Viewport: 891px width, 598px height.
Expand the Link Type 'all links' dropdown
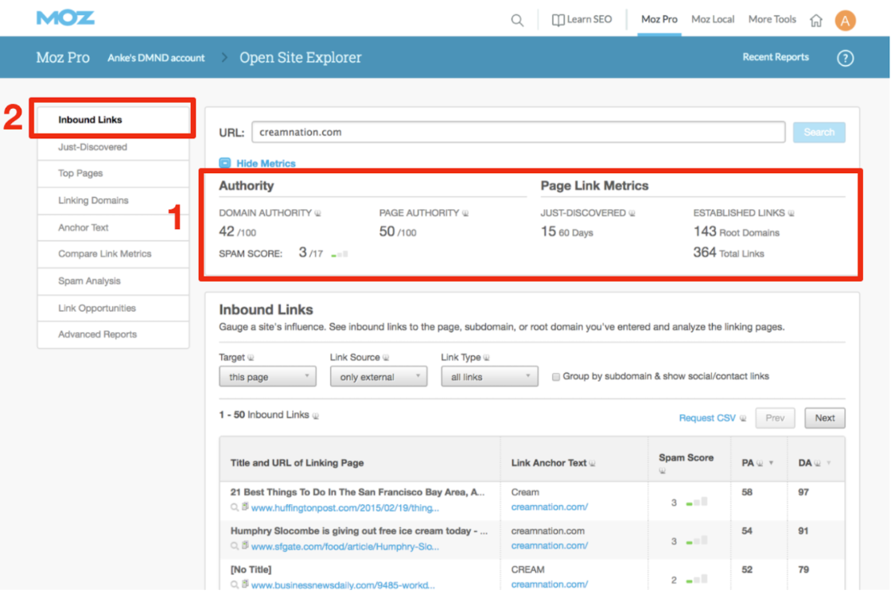click(489, 377)
